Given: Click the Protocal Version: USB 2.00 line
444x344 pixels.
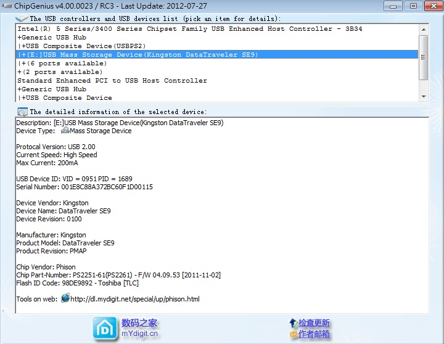Looking at the screenshot, I should (55, 147).
